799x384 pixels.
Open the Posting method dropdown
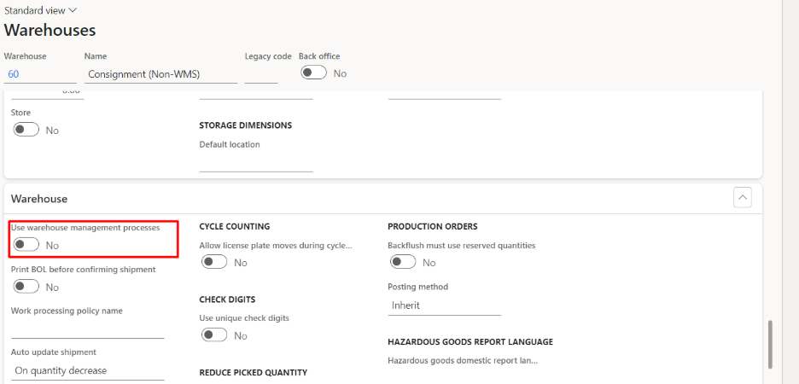pyautogui.click(x=444, y=305)
